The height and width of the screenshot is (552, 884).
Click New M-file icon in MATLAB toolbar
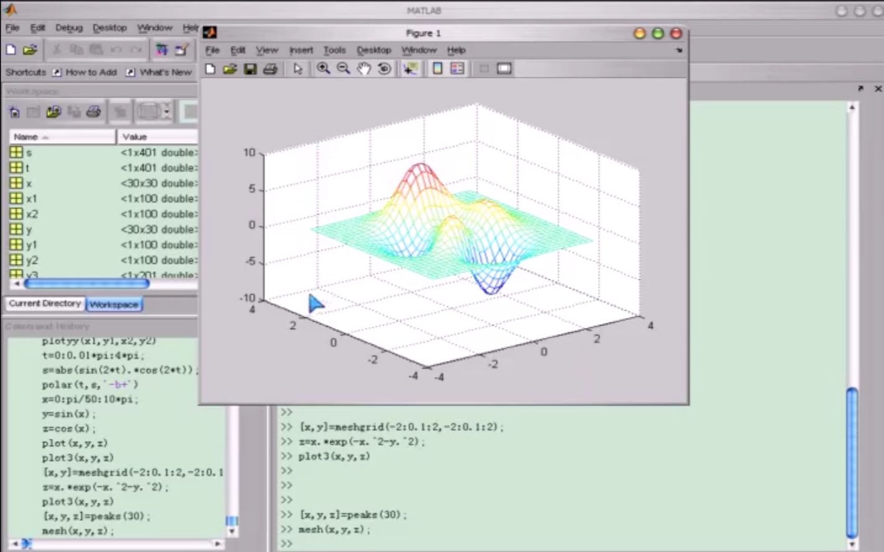[x=11, y=50]
